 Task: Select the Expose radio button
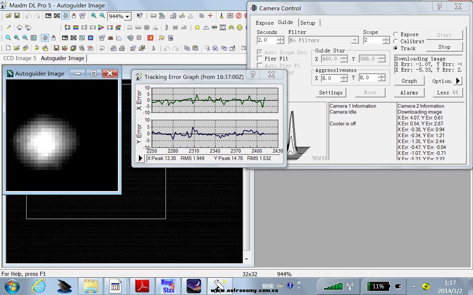point(396,34)
